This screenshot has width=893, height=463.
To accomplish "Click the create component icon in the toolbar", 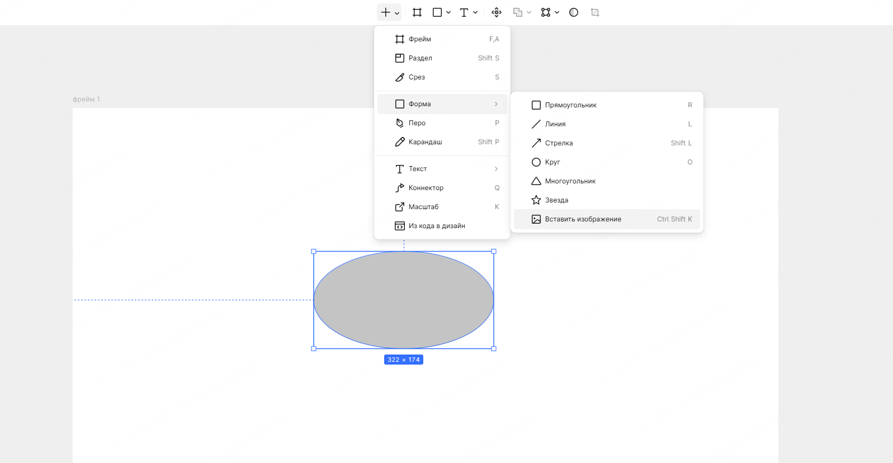I will click(x=497, y=12).
